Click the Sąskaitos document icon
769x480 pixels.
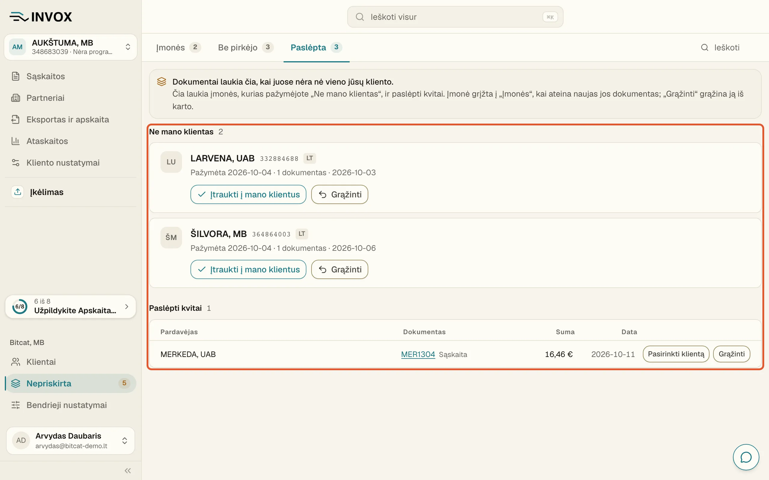16,76
